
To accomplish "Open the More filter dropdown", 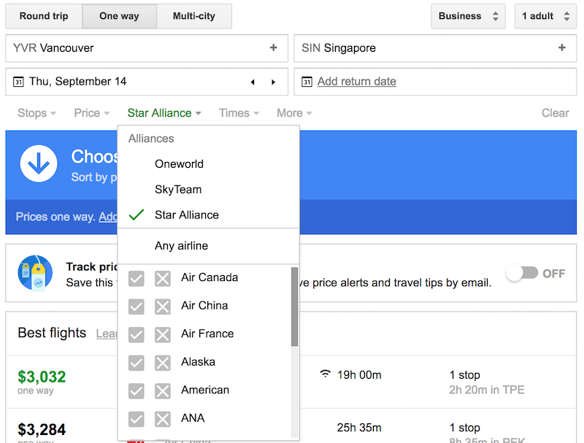I will coord(294,113).
